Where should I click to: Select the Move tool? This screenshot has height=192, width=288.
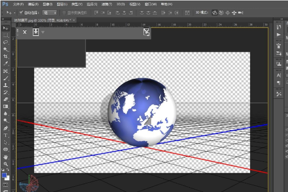click(x=5, y=28)
